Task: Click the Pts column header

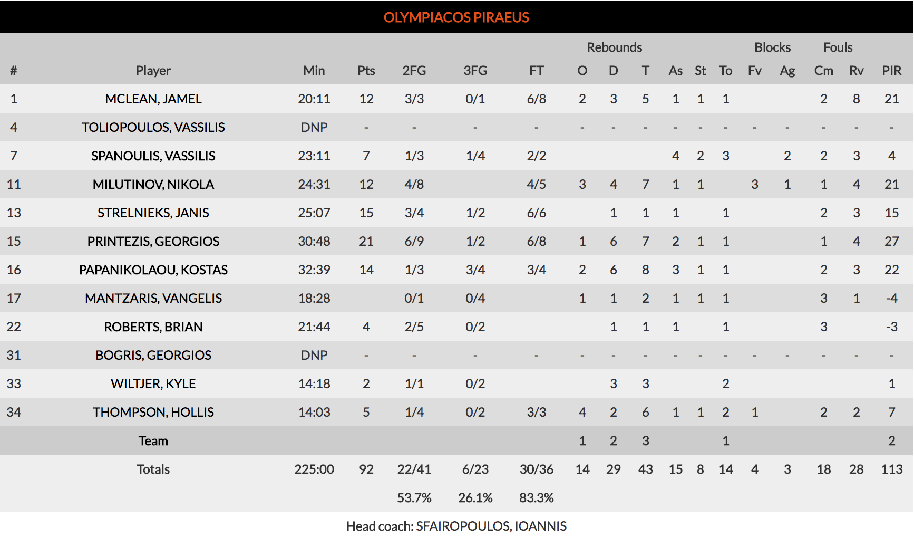Action: pos(366,71)
